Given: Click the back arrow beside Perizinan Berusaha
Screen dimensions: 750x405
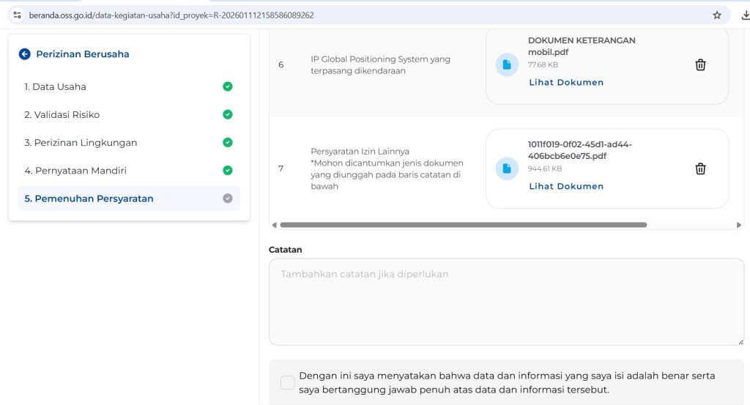Looking at the screenshot, I should click(25, 54).
